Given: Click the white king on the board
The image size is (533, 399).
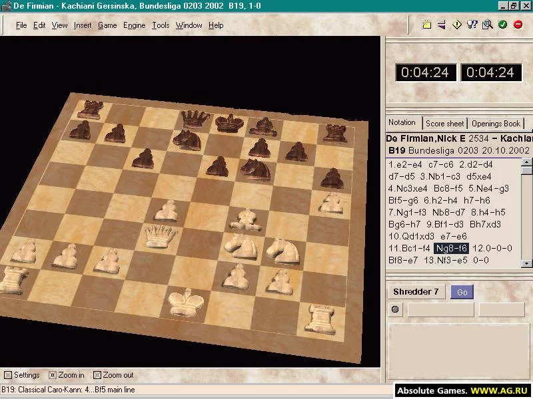Looking at the screenshot, I should pos(187,302).
